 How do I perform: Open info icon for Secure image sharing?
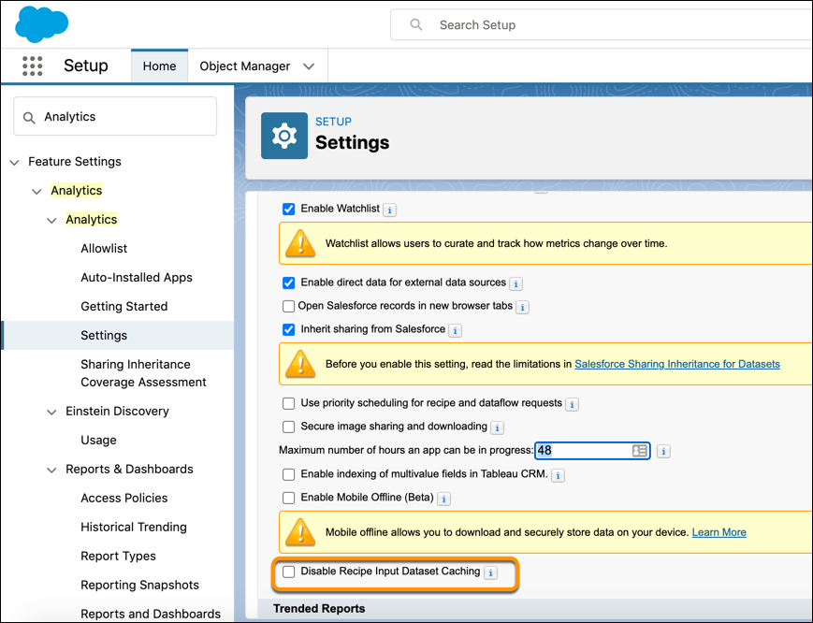click(497, 428)
